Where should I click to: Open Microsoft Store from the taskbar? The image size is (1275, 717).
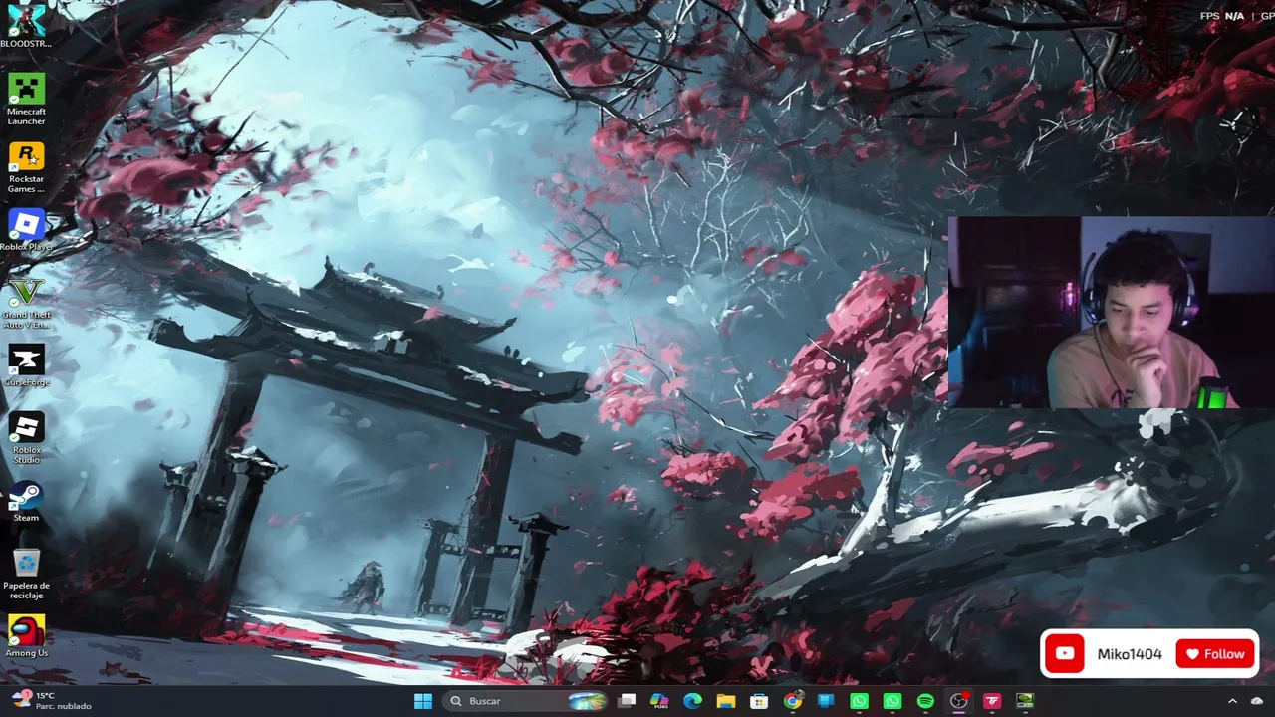click(x=759, y=701)
